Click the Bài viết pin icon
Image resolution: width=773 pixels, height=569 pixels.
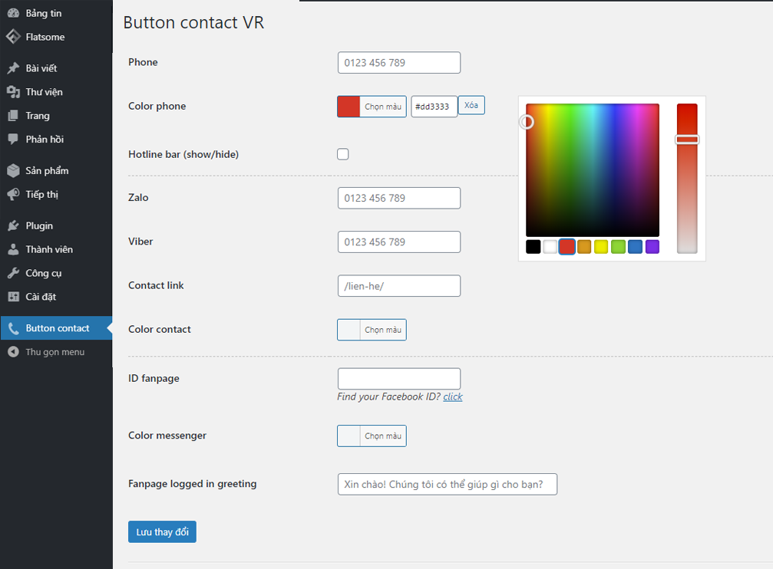[13, 68]
